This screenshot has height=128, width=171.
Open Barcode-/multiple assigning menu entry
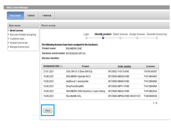coord(23,35)
